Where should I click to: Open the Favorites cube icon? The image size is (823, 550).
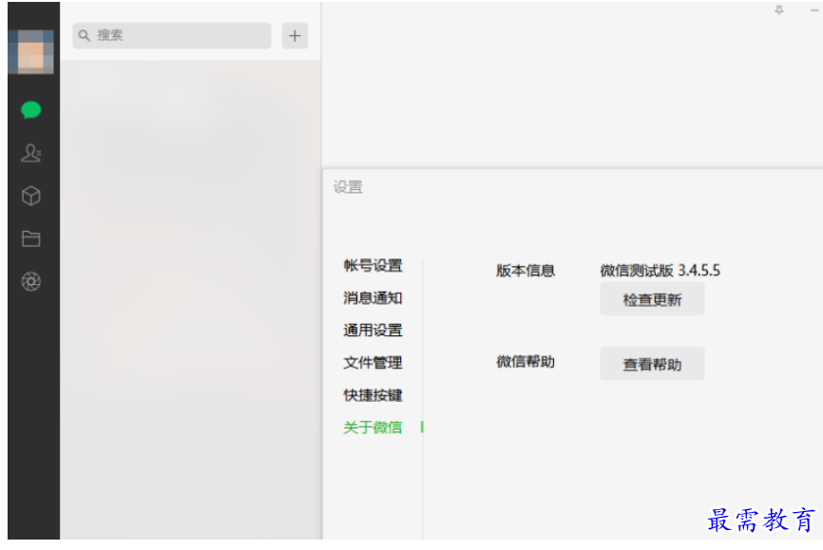[31, 197]
